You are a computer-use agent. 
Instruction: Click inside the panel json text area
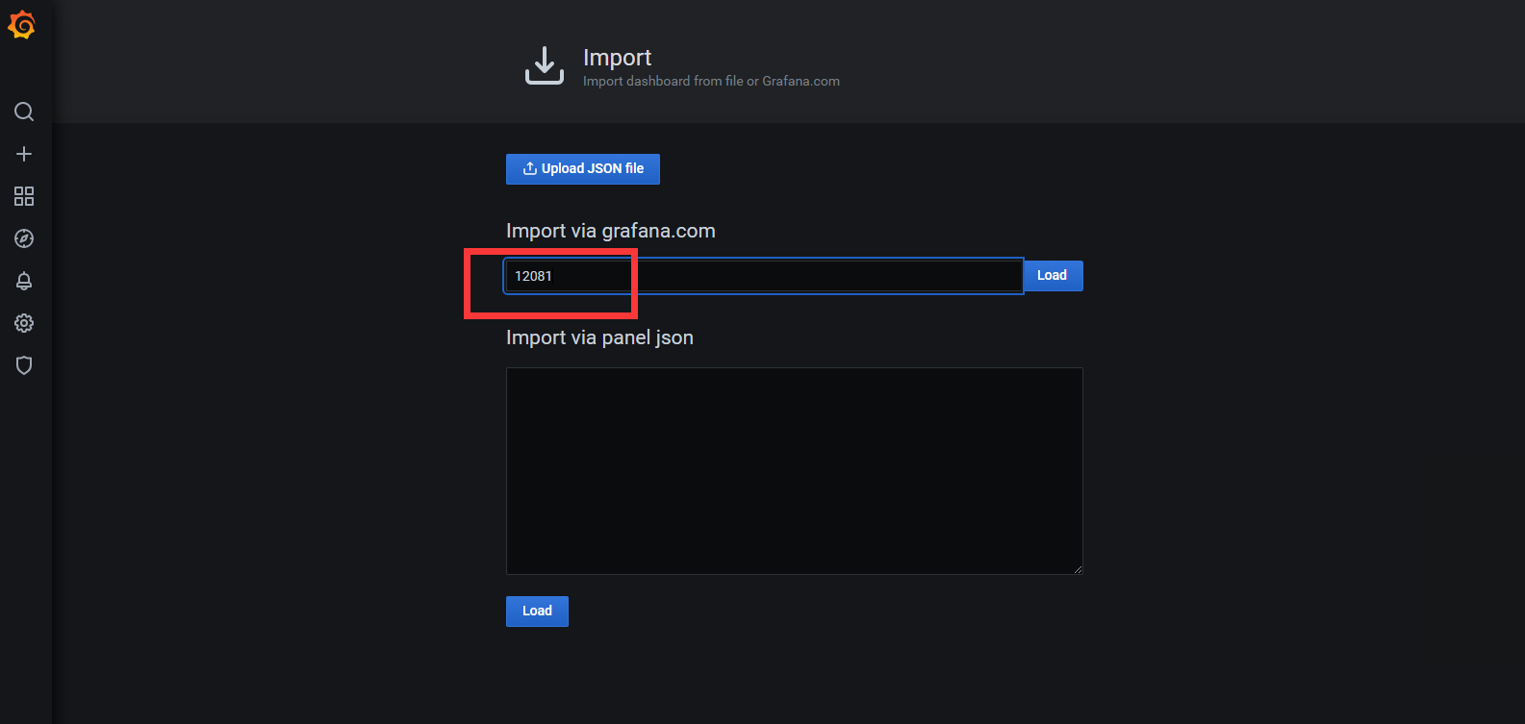click(795, 471)
